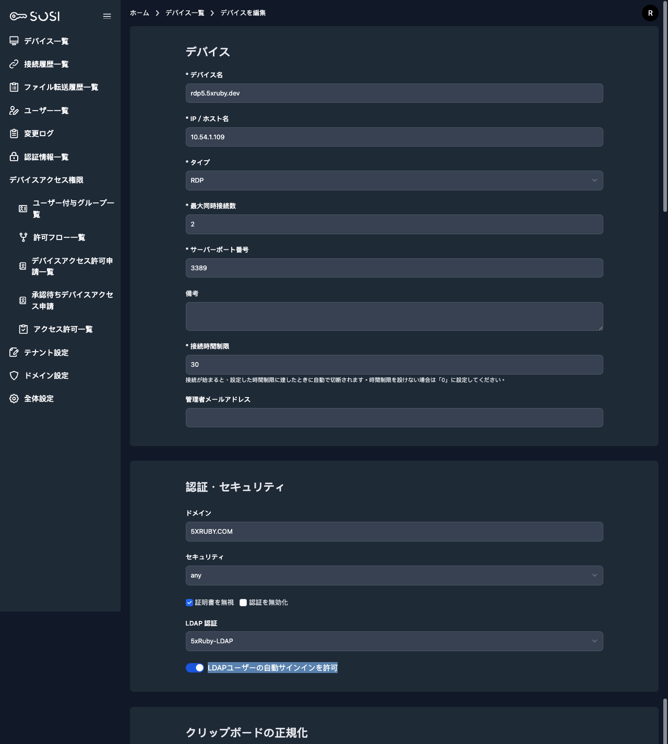
Task: Collapse sidebar with hamburger menu icon
Action: [x=107, y=16]
